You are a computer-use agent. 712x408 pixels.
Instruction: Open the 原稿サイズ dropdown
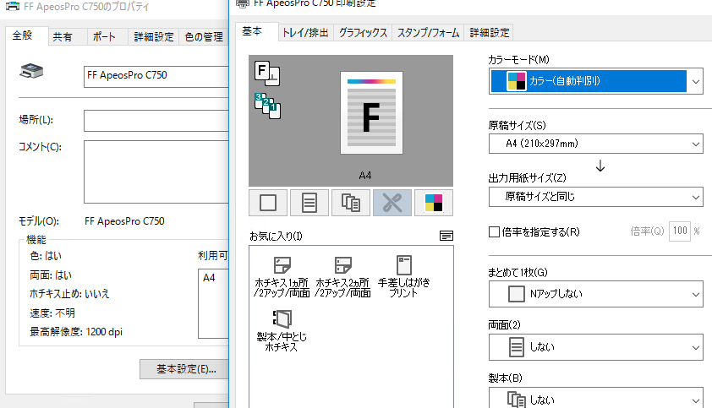(x=596, y=144)
